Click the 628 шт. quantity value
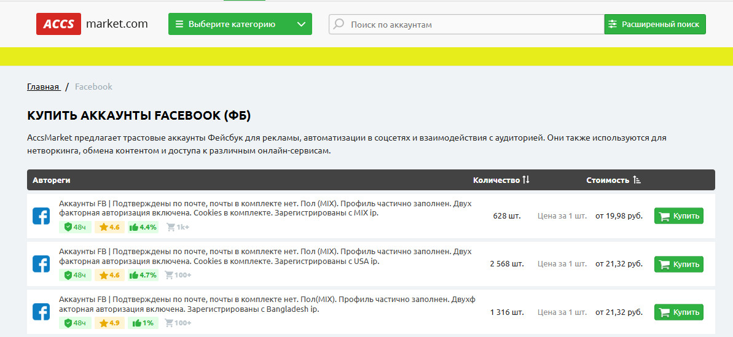 (x=507, y=216)
